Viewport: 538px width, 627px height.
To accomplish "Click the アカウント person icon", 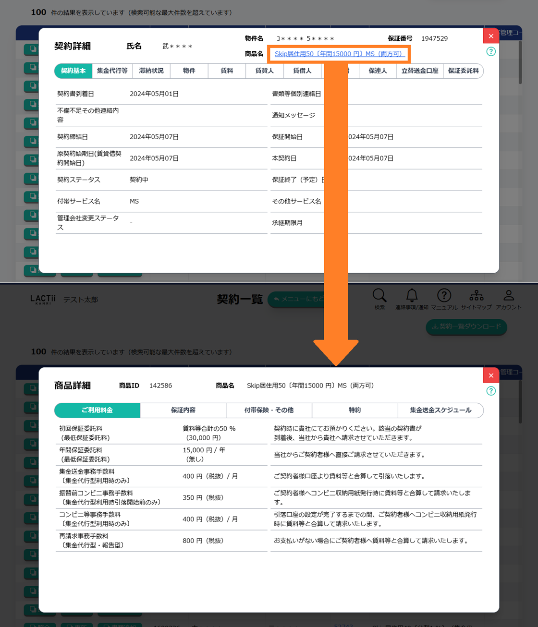I will click(508, 296).
